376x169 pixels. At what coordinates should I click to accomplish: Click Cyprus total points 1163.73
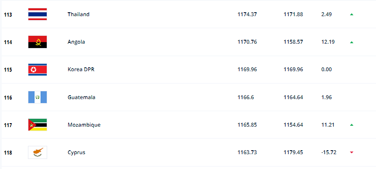tap(247, 152)
